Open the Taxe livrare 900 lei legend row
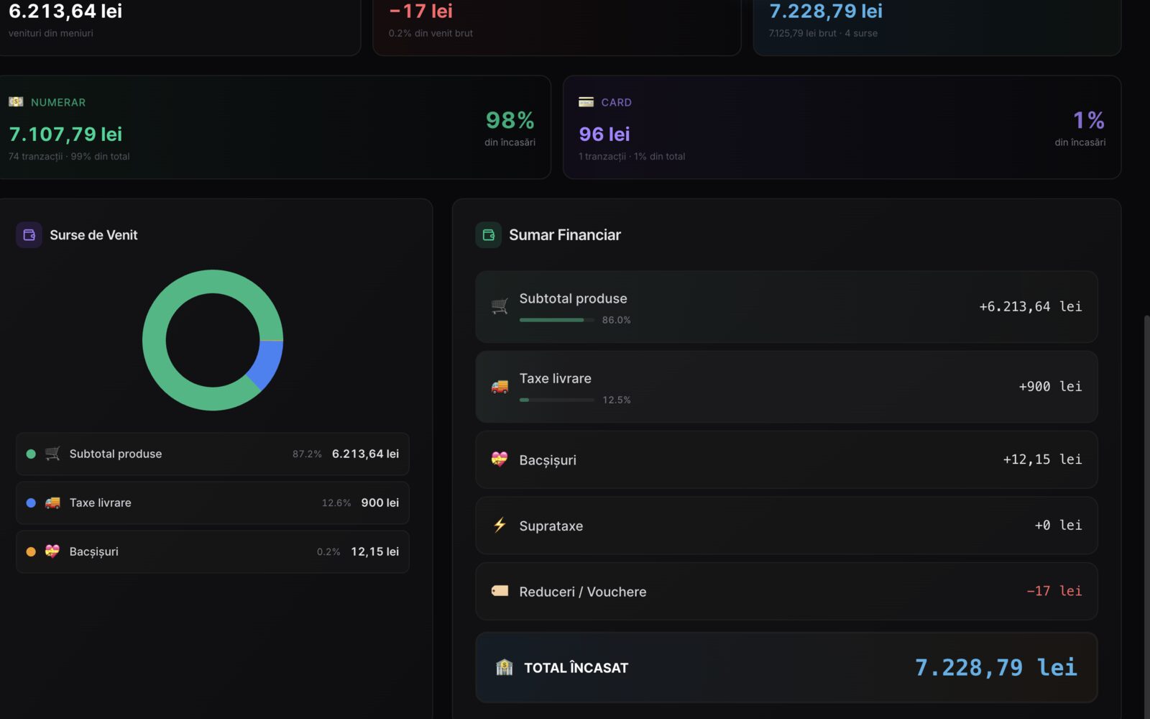1150x719 pixels. click(x=213, y=503)
